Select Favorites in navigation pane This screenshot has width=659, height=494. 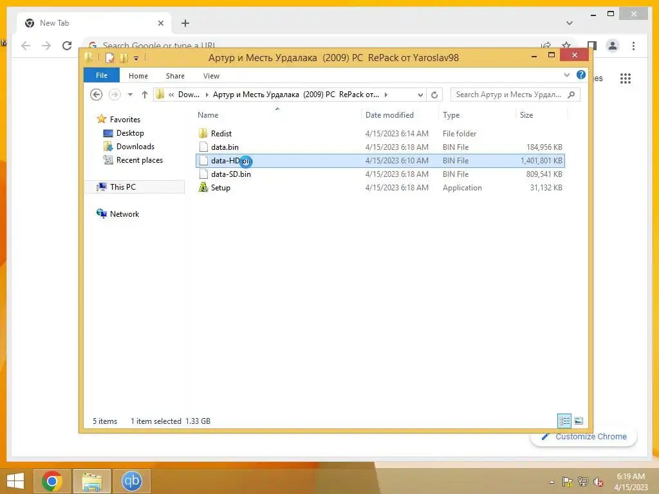(x=125, y=119)
